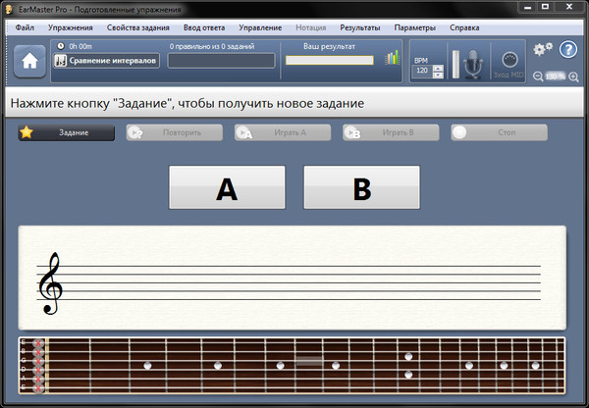This screenshot has width=589, height=408.
Task: Increase BPM with the up arrow
Action: [438, 67]
